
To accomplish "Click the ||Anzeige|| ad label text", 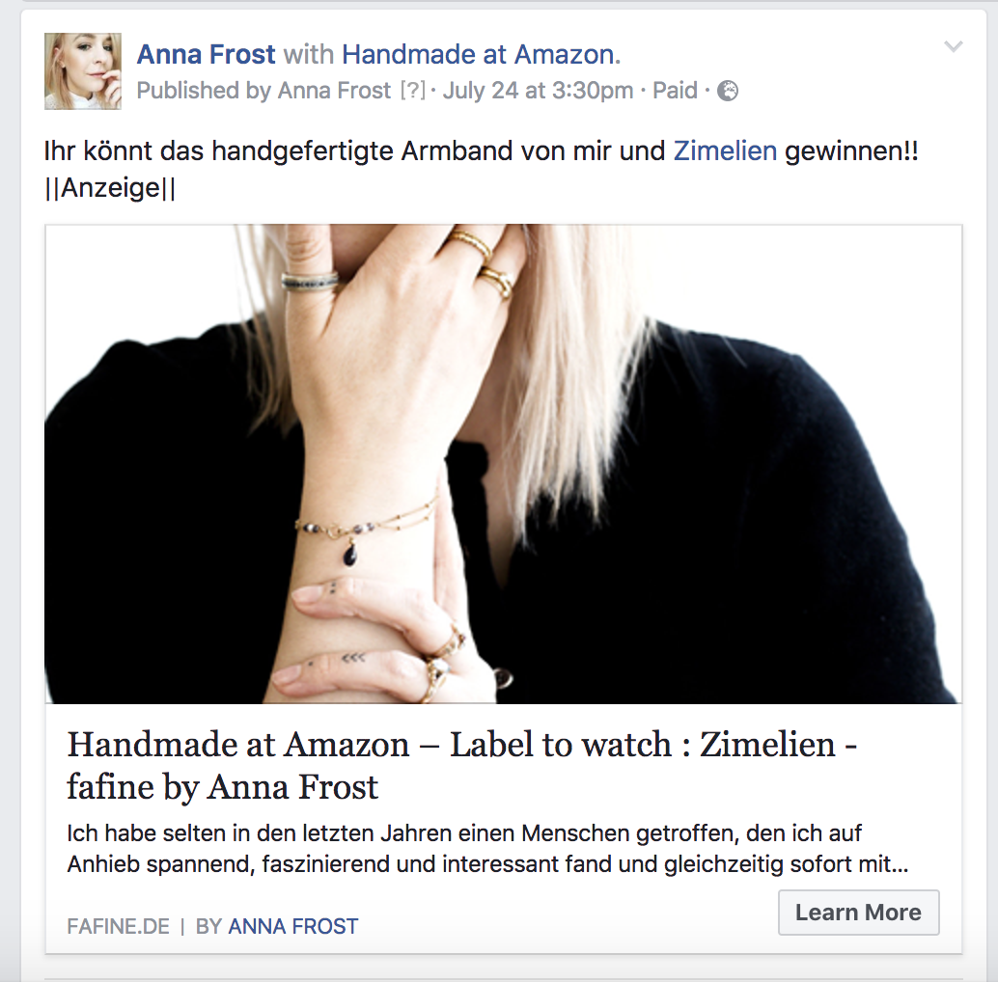I will [x=110, y=188].
